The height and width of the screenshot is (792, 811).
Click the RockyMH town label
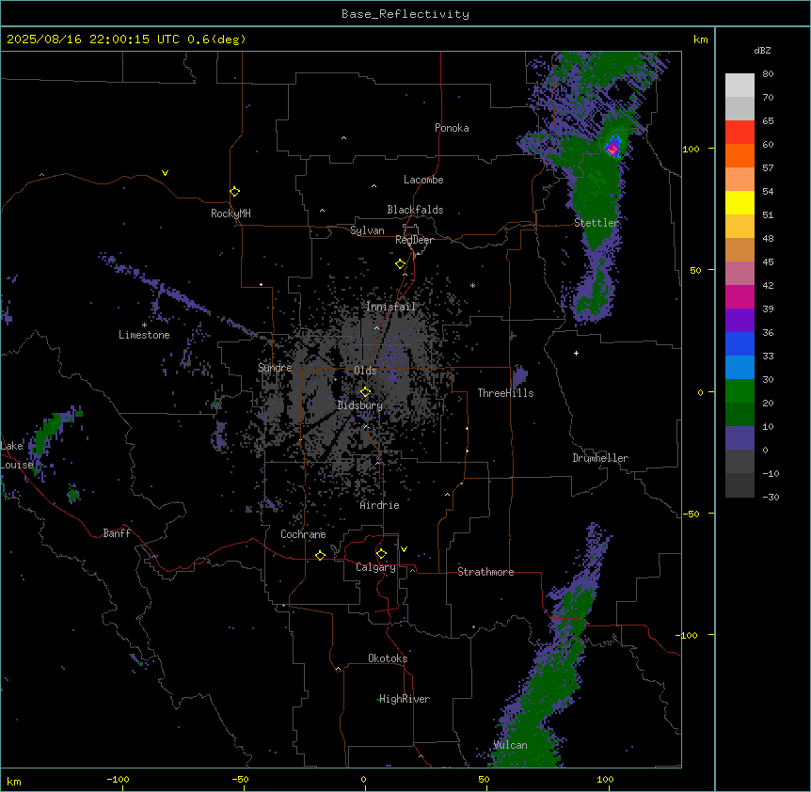[231, 214]
